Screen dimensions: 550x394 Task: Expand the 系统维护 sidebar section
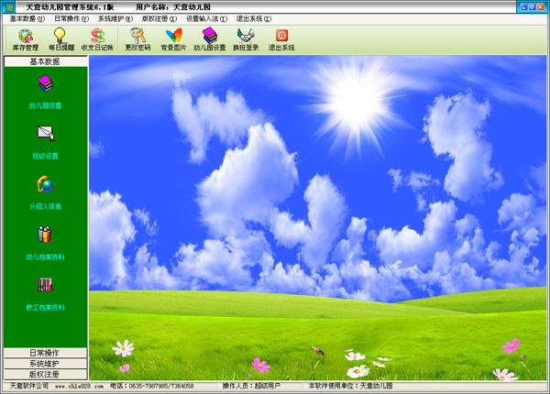click(45, 364)
